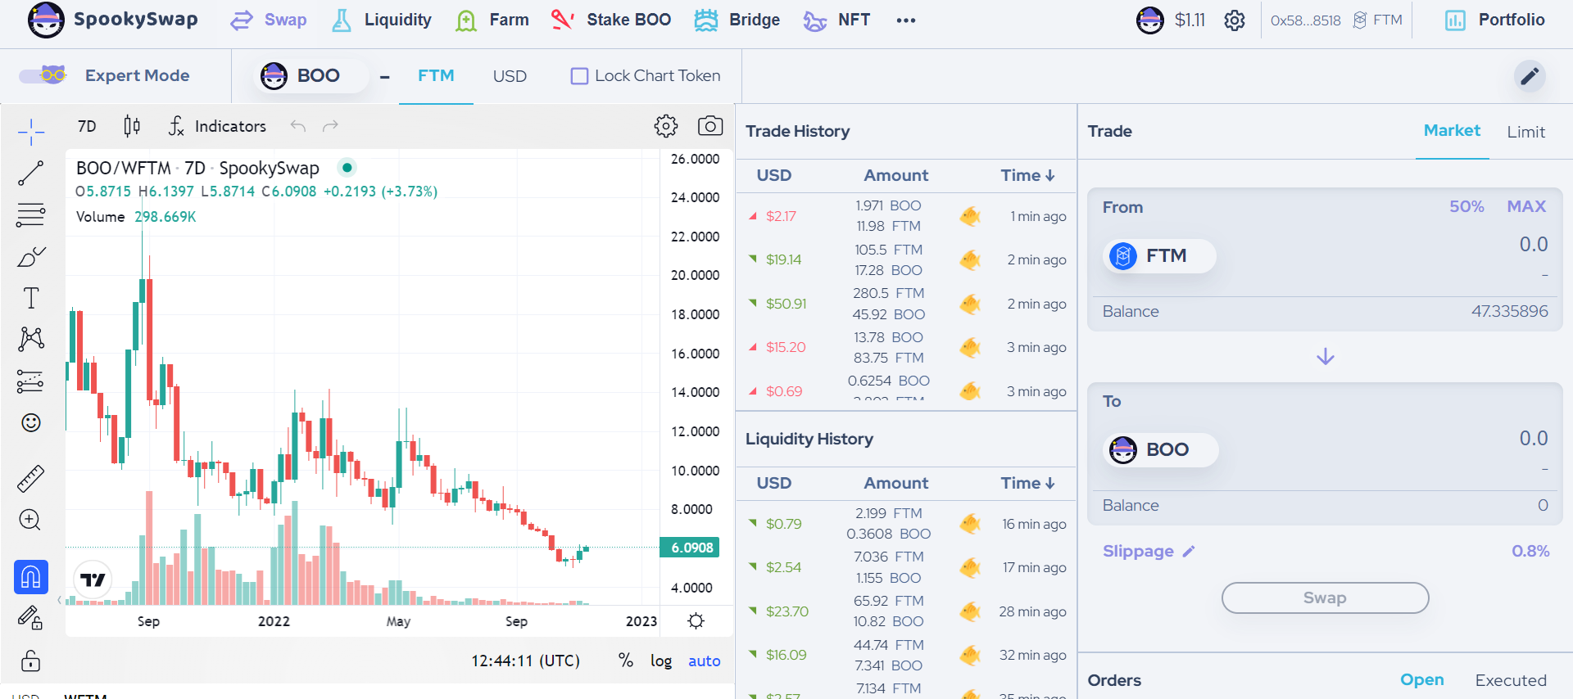Screen dimensions: 1573x699
Task: Select the pattern drawing tool
Action: 31,339
